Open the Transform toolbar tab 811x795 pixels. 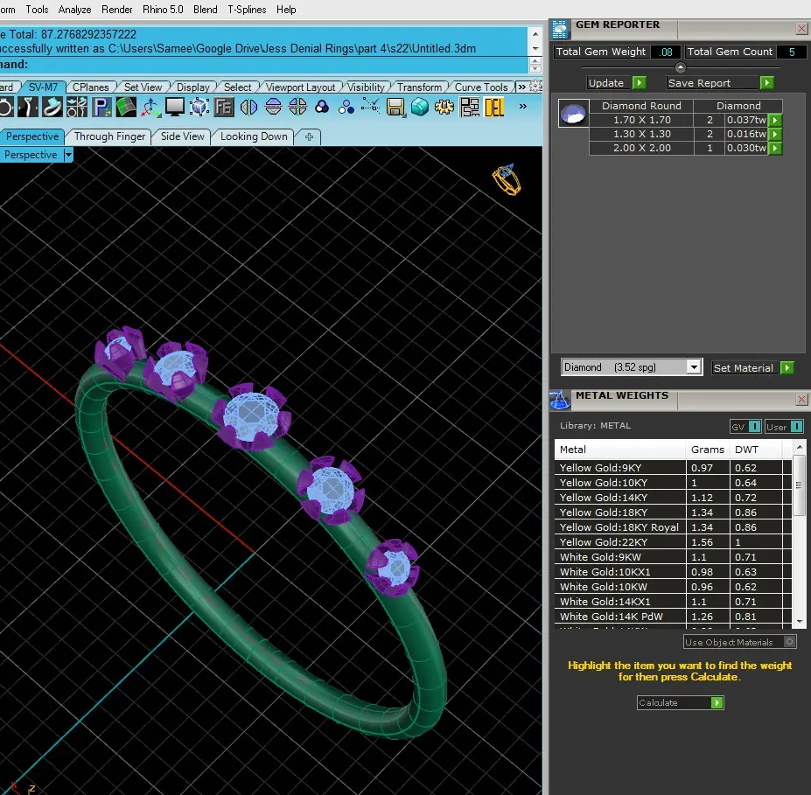[419, 87]
